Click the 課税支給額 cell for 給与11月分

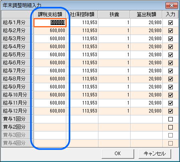point(50,103)
